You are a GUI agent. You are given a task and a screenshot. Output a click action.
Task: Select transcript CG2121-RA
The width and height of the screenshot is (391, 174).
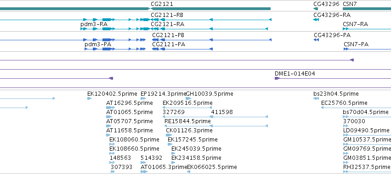[x=168, y=24]
